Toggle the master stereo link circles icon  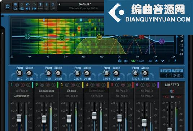172,91
